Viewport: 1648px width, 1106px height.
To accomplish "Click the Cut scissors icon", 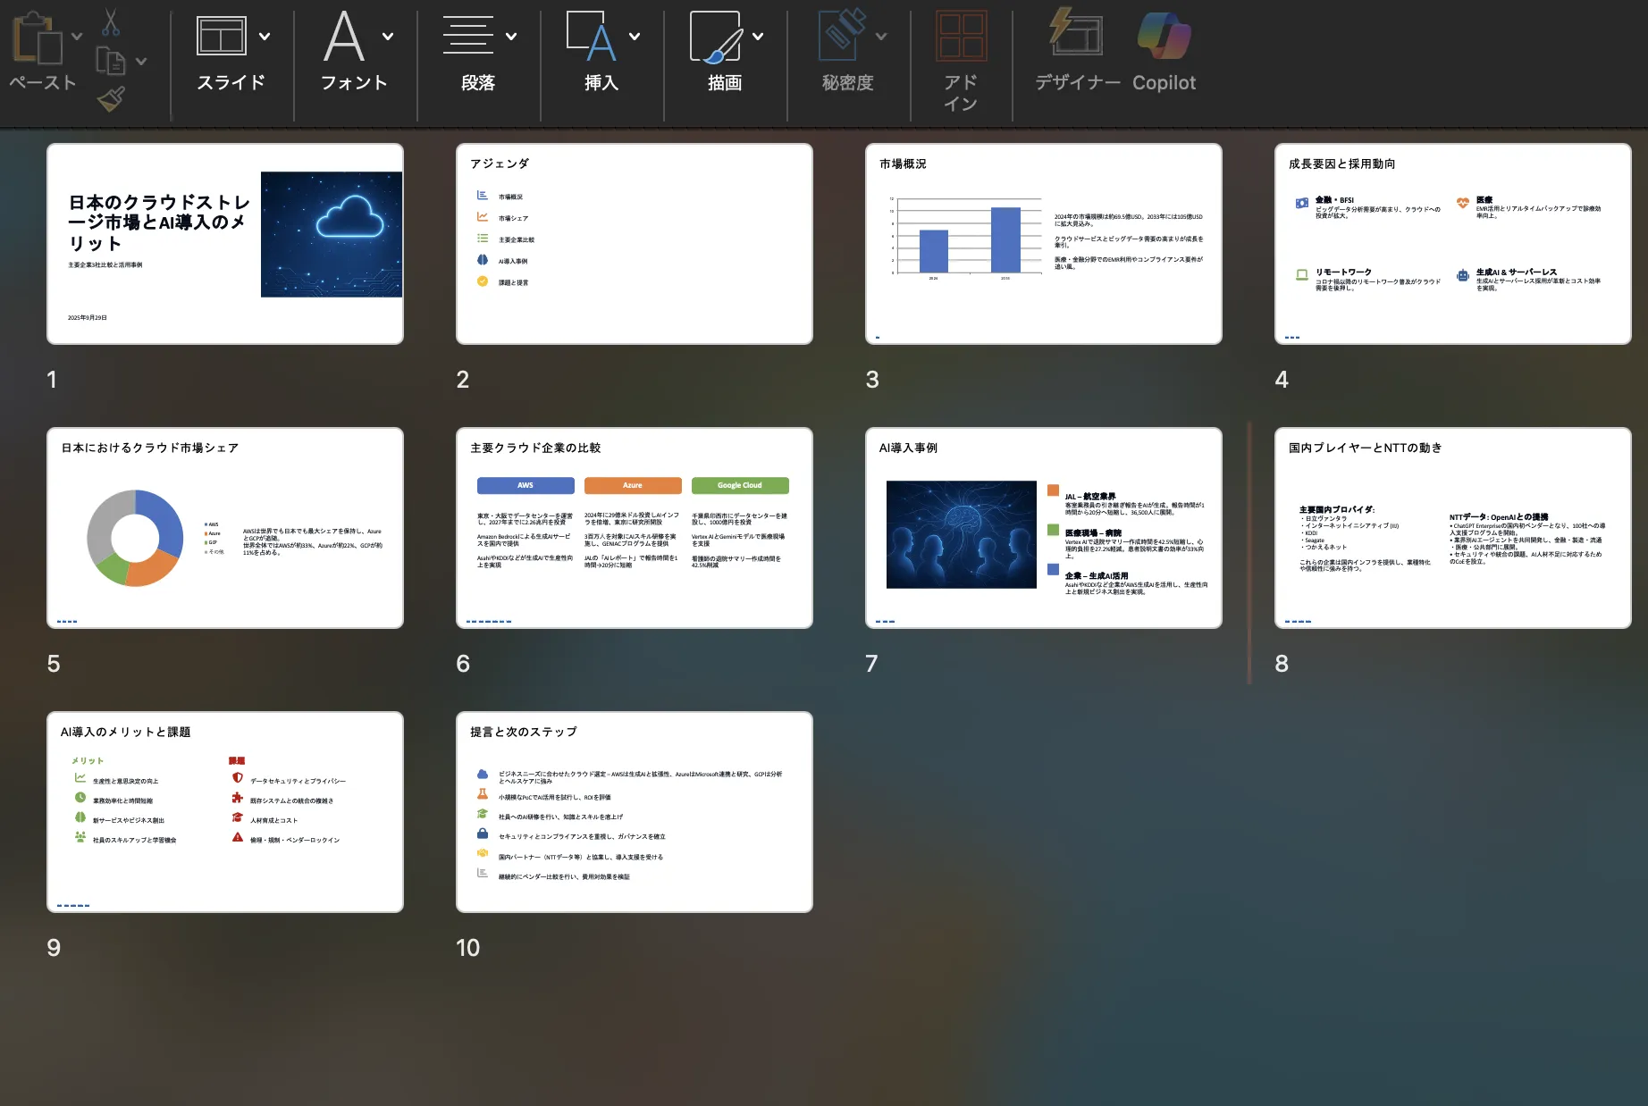I will (111, 22).
